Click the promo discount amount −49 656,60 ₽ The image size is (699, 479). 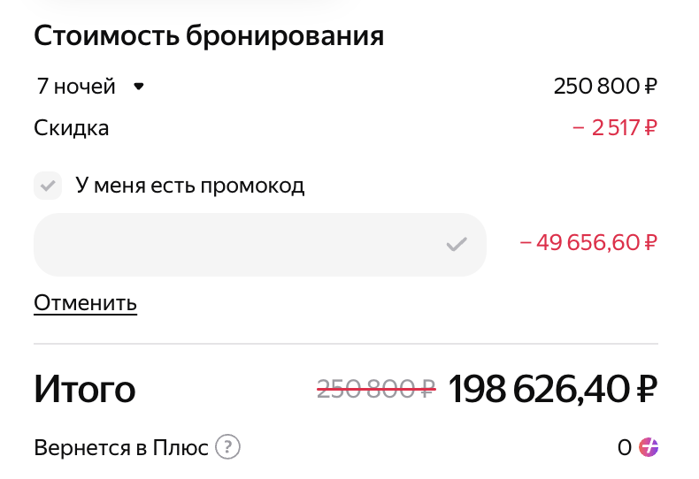pos(588,242)
